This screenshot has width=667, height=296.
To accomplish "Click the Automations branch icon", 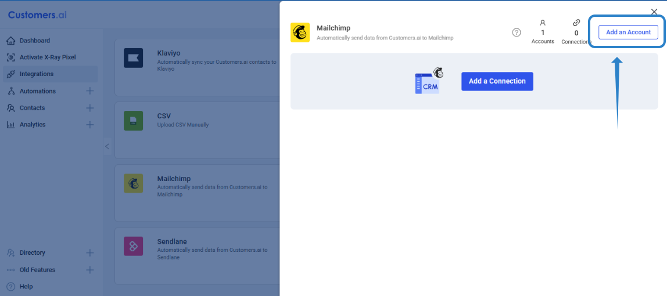I will coord(11,91).
